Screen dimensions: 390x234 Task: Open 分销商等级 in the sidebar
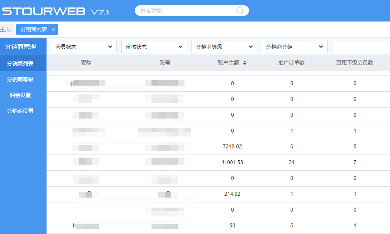click(20, 79)
